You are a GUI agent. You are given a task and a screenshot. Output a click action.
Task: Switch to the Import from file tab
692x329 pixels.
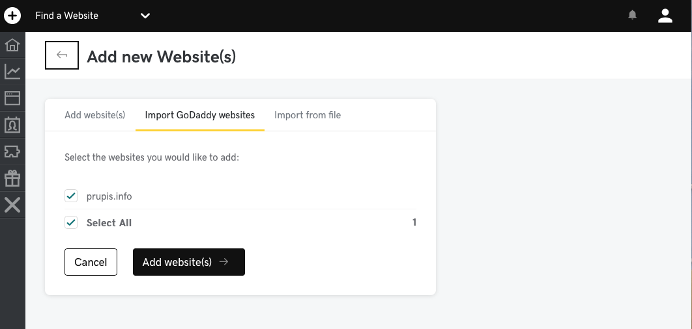(x=308, y=115)
